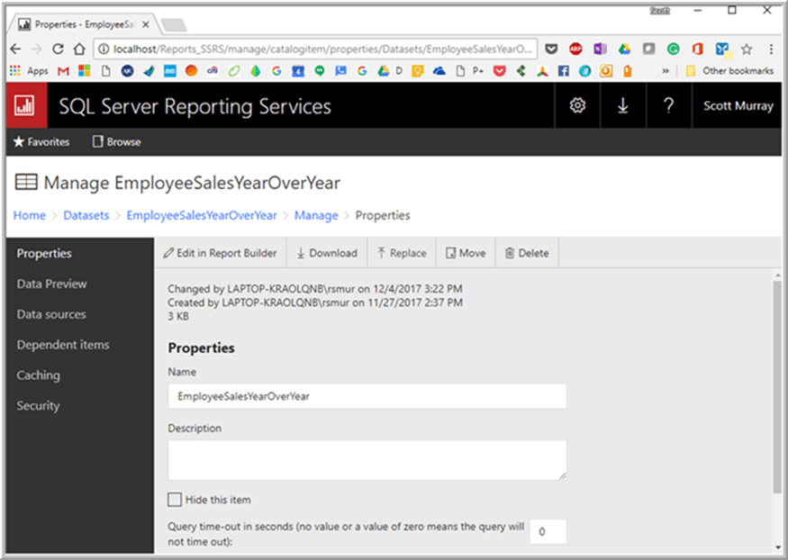Go back to the previous page
The height and width of the screenshot is (560, 788).
click(x=15, y=49)
